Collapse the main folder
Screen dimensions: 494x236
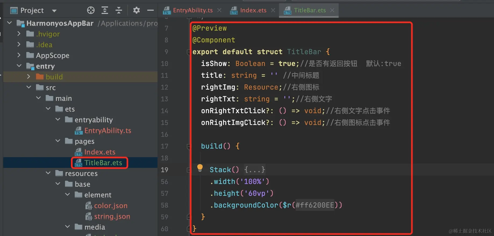(x=38, y=98)
